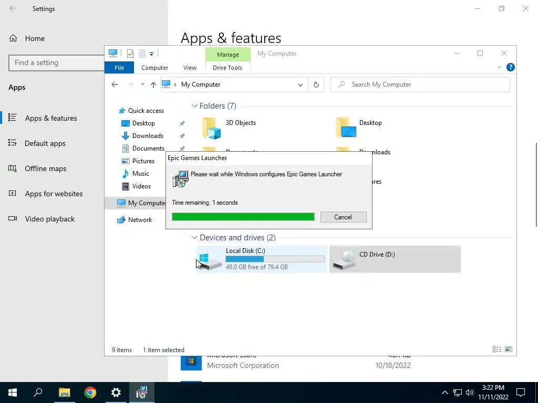
Task: Select Local Disk (C:) drive
Action: [x=262, y=259]
